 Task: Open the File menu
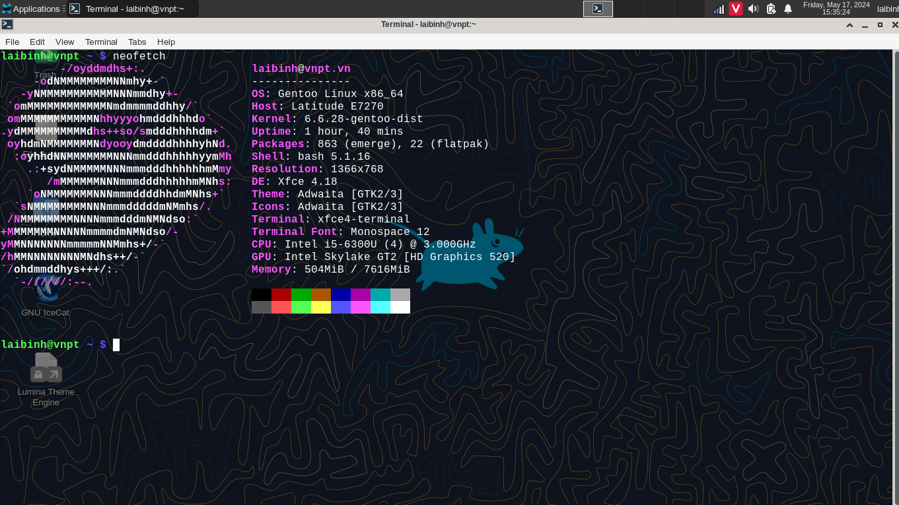click(x=12, y=42)
